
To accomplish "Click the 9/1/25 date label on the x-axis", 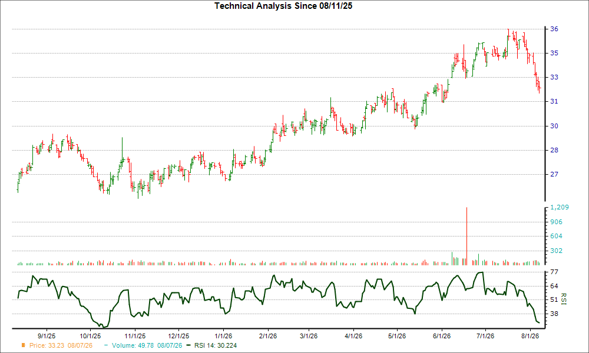I will [x=47, y=336].
